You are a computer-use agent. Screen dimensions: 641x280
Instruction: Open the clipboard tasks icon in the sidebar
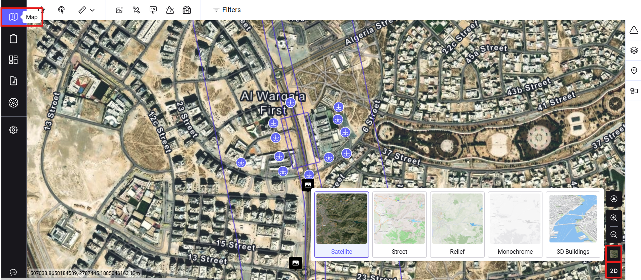pos(13,39)
